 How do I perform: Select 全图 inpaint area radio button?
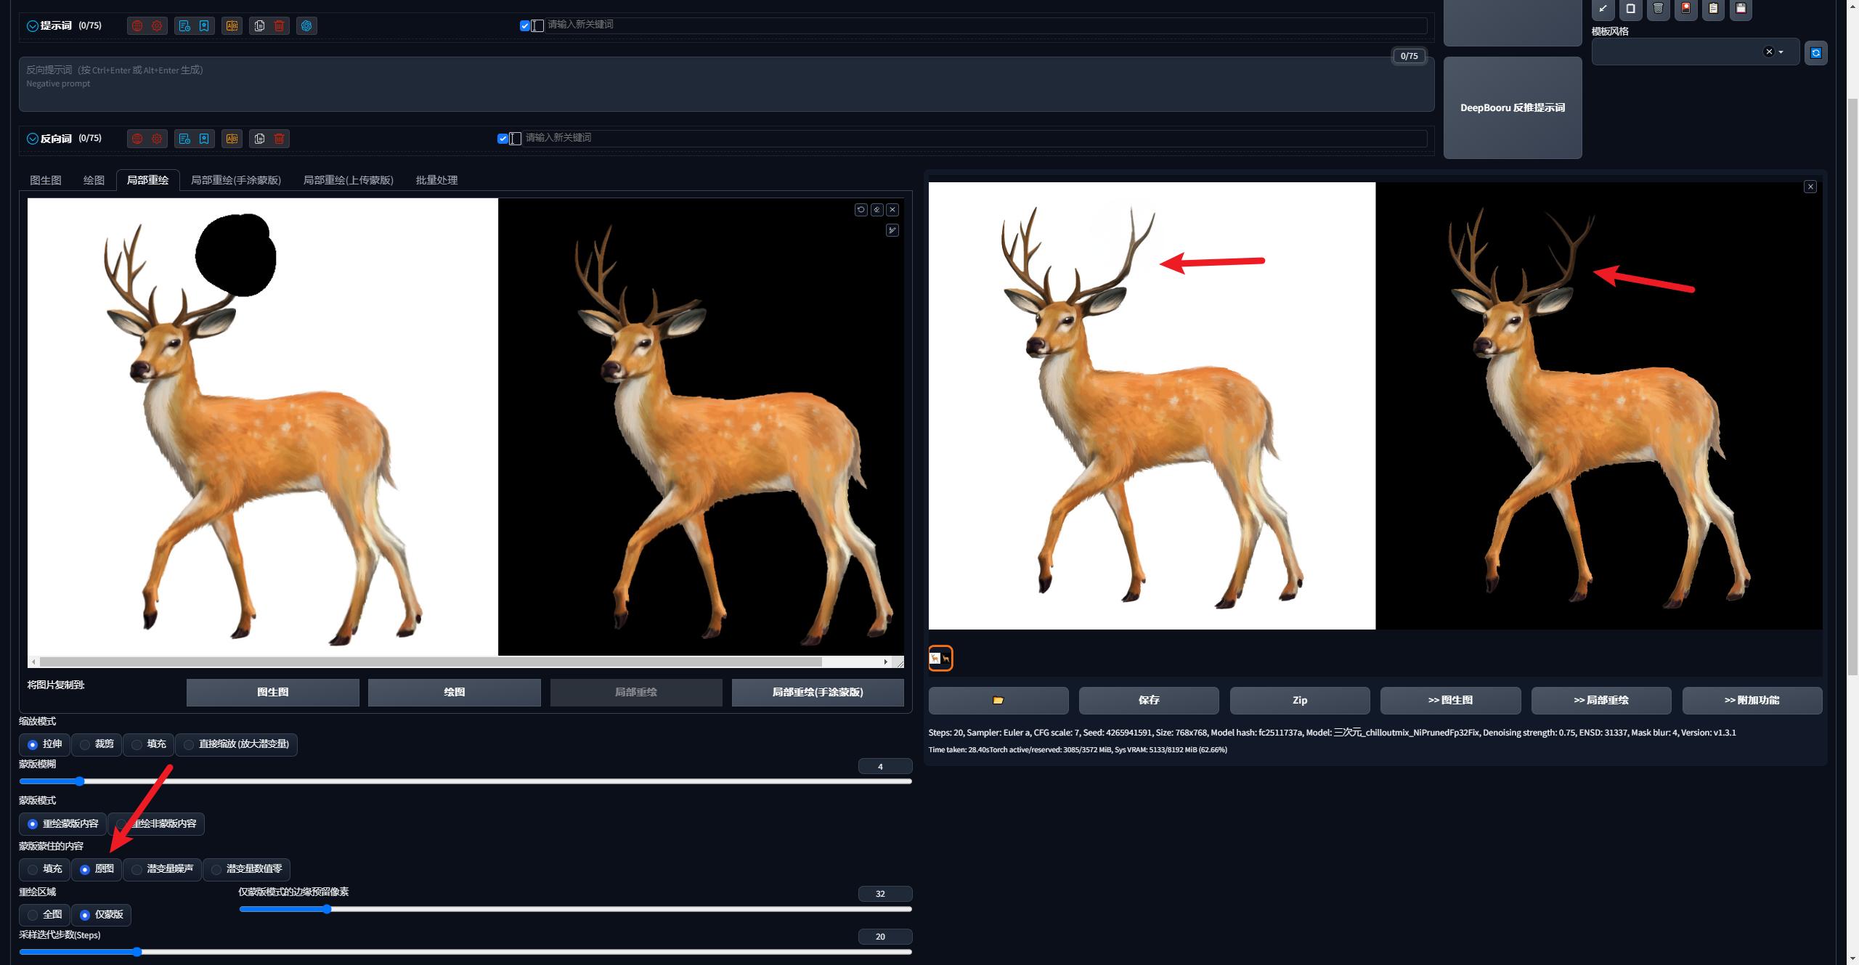[x=33, y=915]
